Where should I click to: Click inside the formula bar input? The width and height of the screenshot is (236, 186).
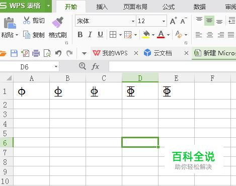[173, 66]
